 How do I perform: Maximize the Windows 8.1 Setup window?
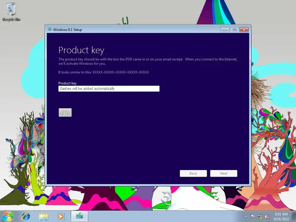[x=234, y=30]
